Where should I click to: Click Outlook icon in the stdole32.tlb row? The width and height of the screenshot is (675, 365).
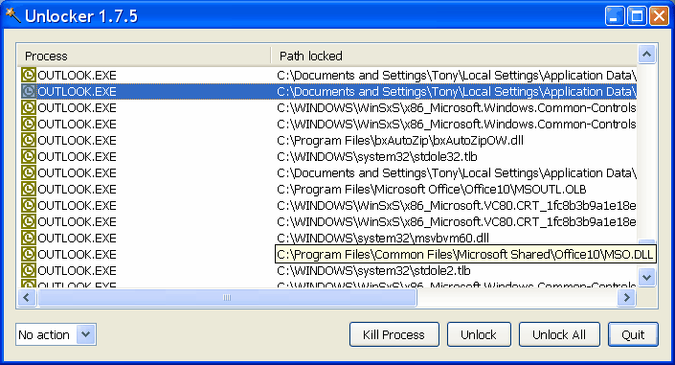pyautogui.click(x=29, y=156)
